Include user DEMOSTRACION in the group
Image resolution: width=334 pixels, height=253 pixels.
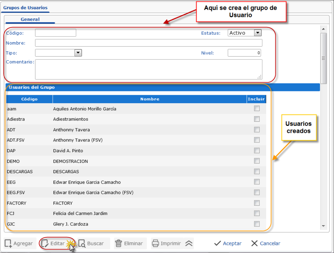point(257,161)
